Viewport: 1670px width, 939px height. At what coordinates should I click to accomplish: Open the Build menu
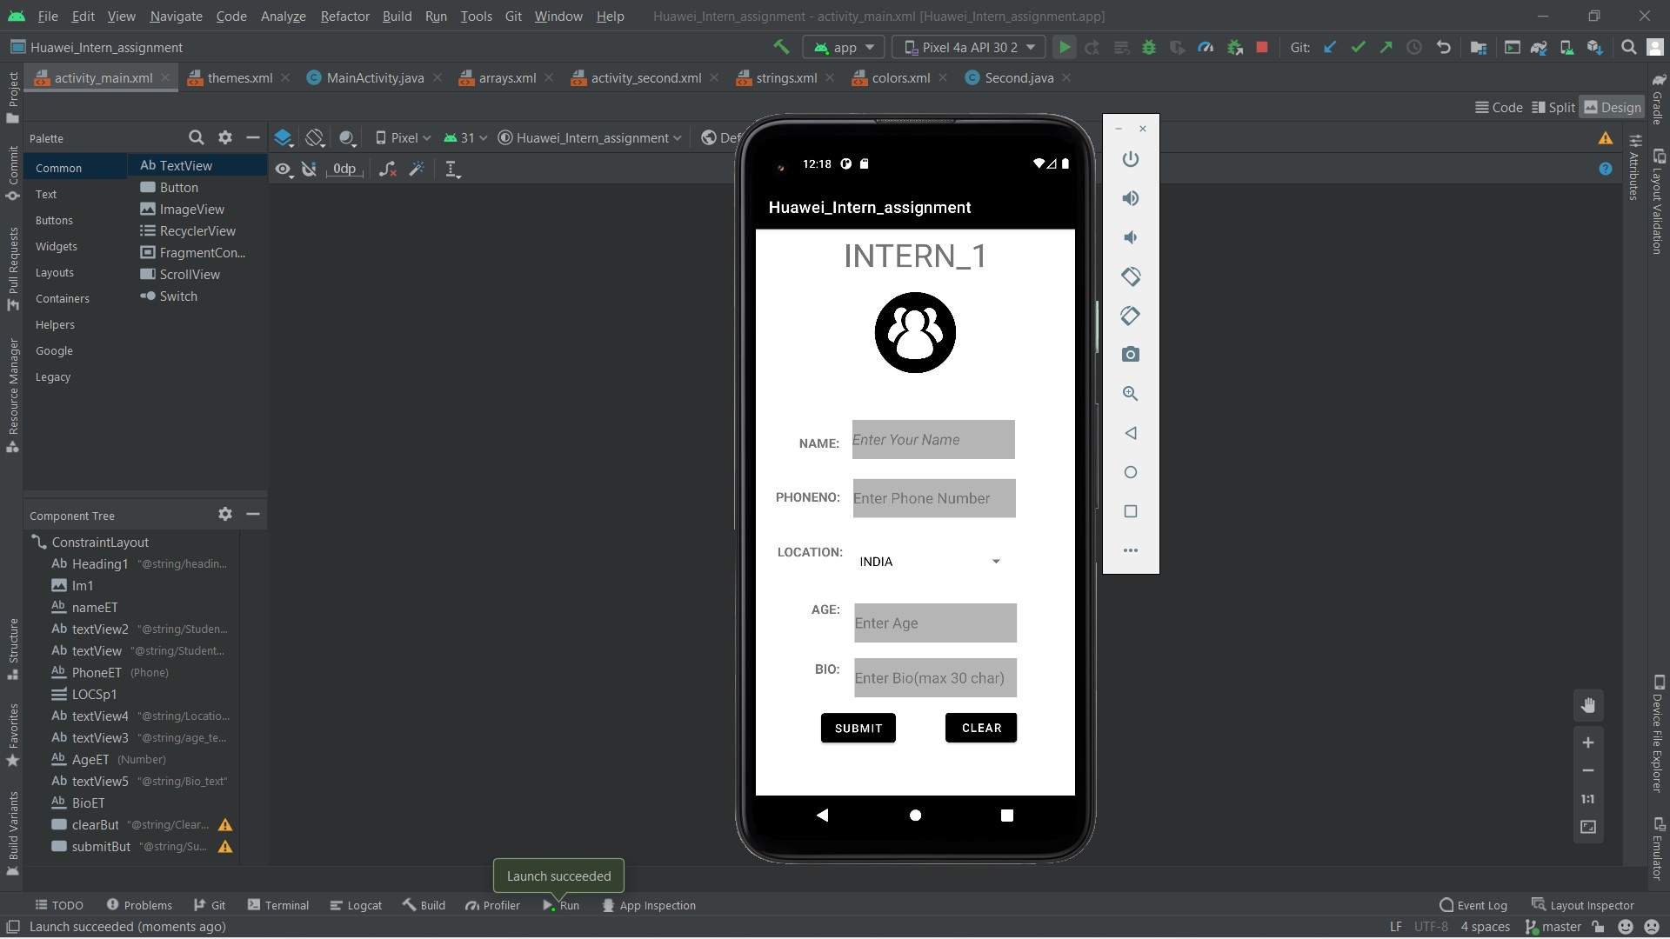coord(397,16)
